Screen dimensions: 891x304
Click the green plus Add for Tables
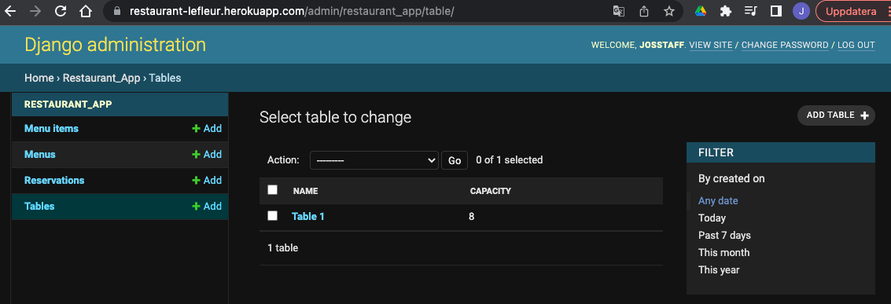coord(207,207)
